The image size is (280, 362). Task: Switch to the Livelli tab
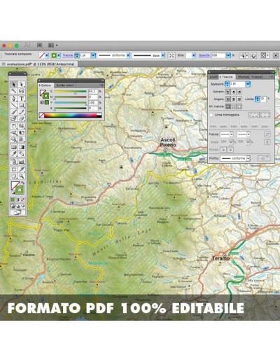coord(213,77)
